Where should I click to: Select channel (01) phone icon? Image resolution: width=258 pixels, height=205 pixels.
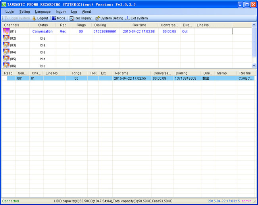pyautogui.click(x=6, y=31)
